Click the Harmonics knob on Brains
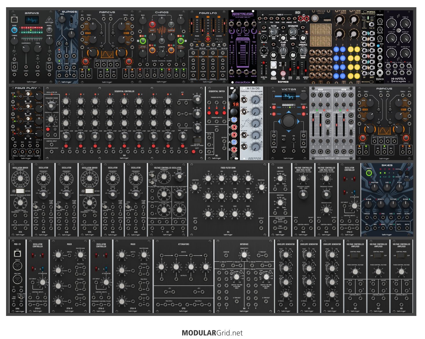The width and height of the screenshot is (425, 339). pos(26,48)
